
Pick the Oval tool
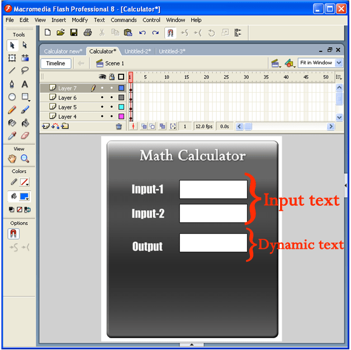point(12,97)
